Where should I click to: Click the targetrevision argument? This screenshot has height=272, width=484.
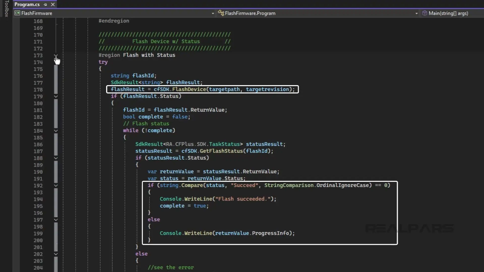pos(267,89)
